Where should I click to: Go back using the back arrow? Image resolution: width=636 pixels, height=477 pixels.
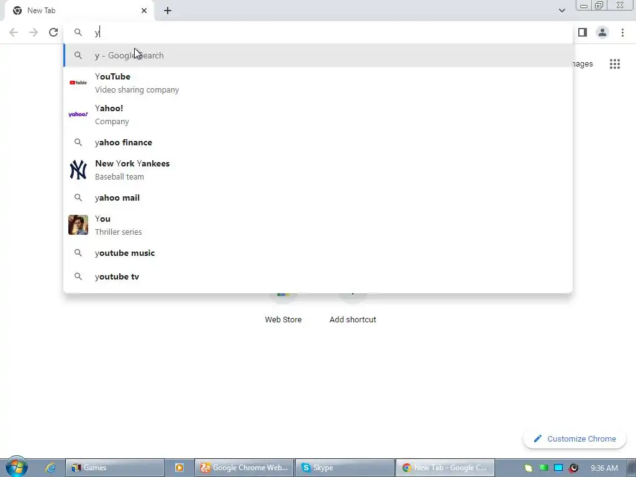(x=14, y=32)
